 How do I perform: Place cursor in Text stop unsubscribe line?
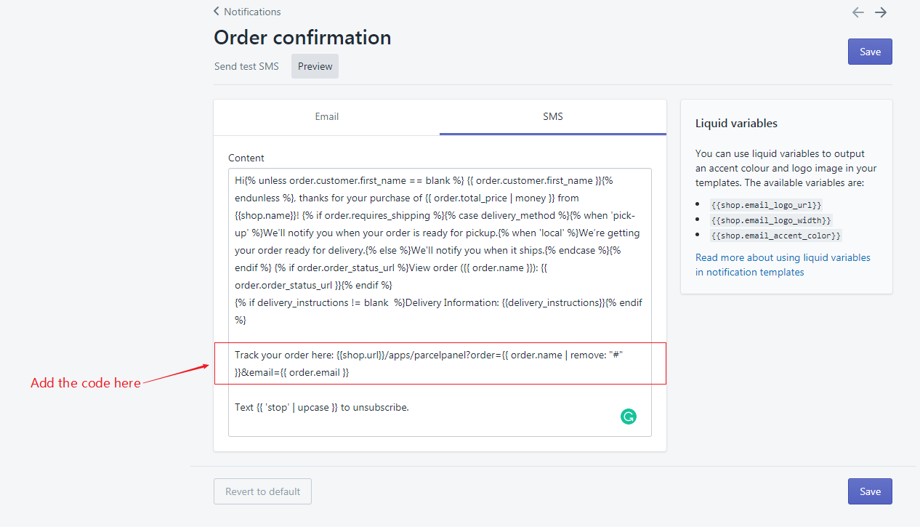coord(322,407)
